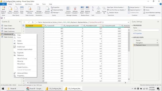Sort ascending using the ribbon icon

(93, 7)
